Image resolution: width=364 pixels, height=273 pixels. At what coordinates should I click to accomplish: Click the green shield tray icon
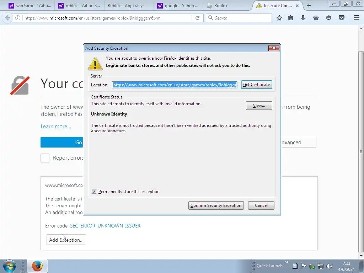[312, 266]
